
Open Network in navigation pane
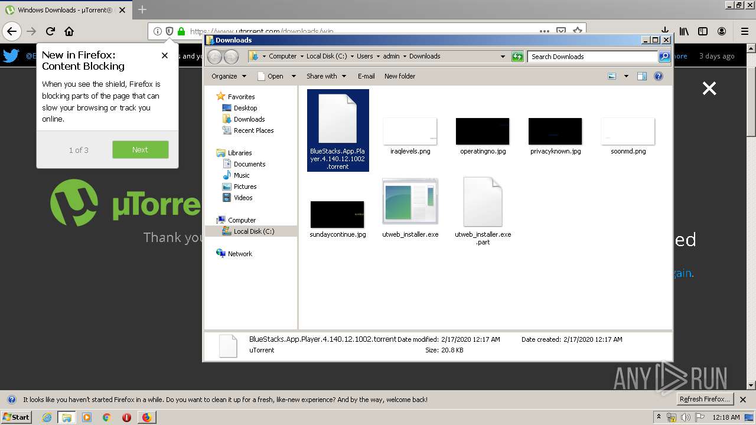pyautogui.click(x=240, y=254)
